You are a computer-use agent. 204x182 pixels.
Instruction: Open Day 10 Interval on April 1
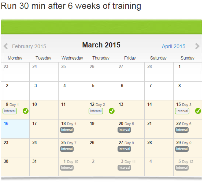[x=67, y=168]
